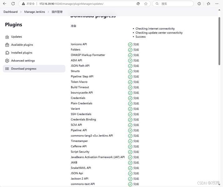Click success check for Script Security
The image size is (223, 187).
130,152
